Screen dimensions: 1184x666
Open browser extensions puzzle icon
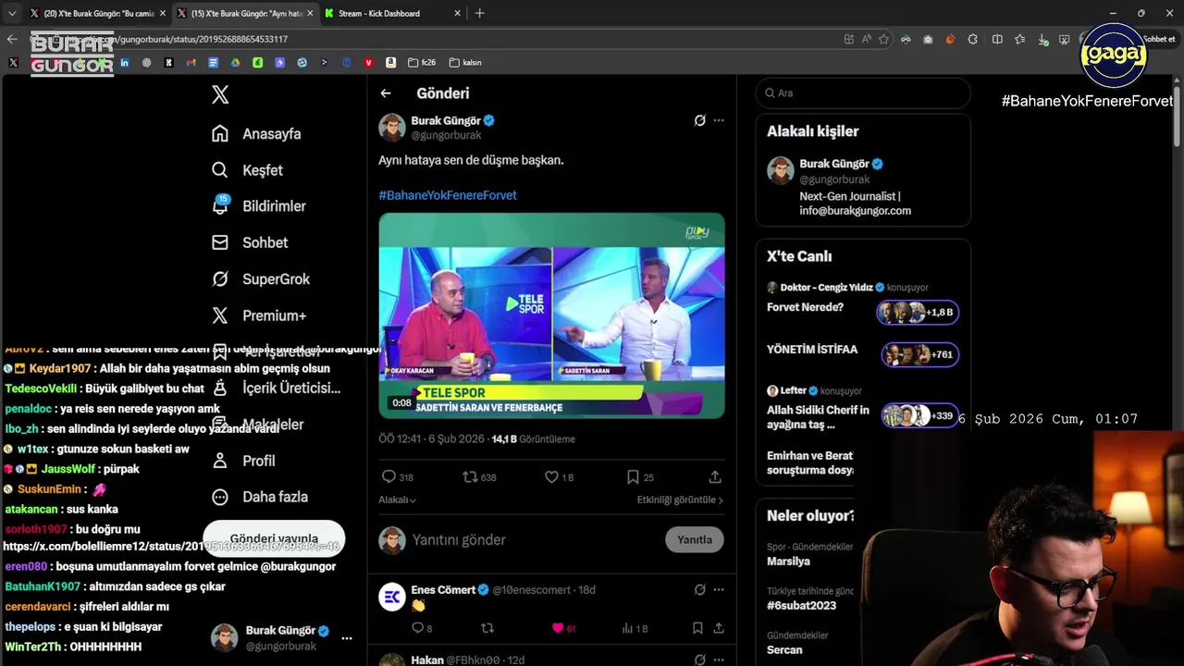pos(972,39)
